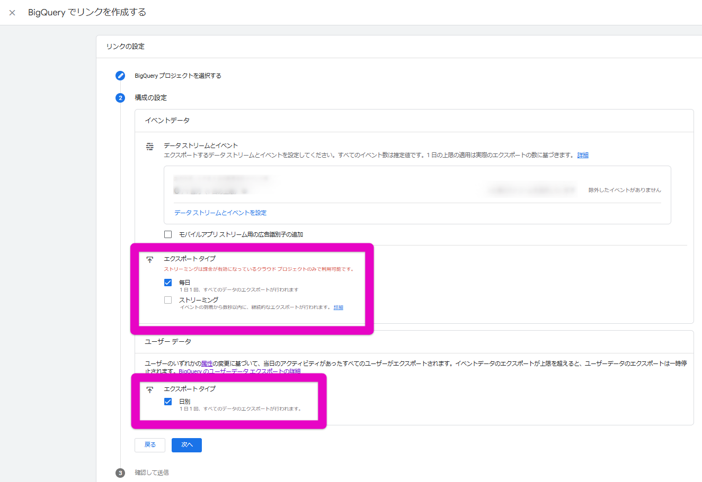702x482 pixels.
Task: Toggle the 日別 user data checkbox
Action: coord(168,402)
